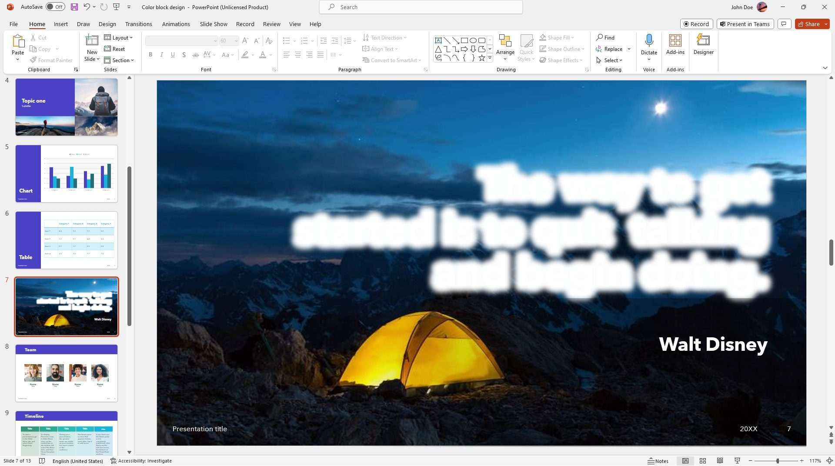
Task: Open the font name combo box
Action: point(181,41)
